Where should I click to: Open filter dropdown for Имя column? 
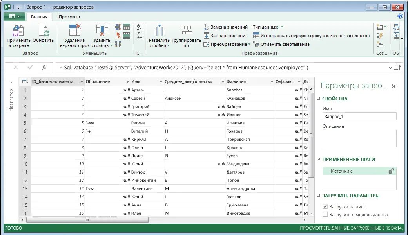(161, 82)
